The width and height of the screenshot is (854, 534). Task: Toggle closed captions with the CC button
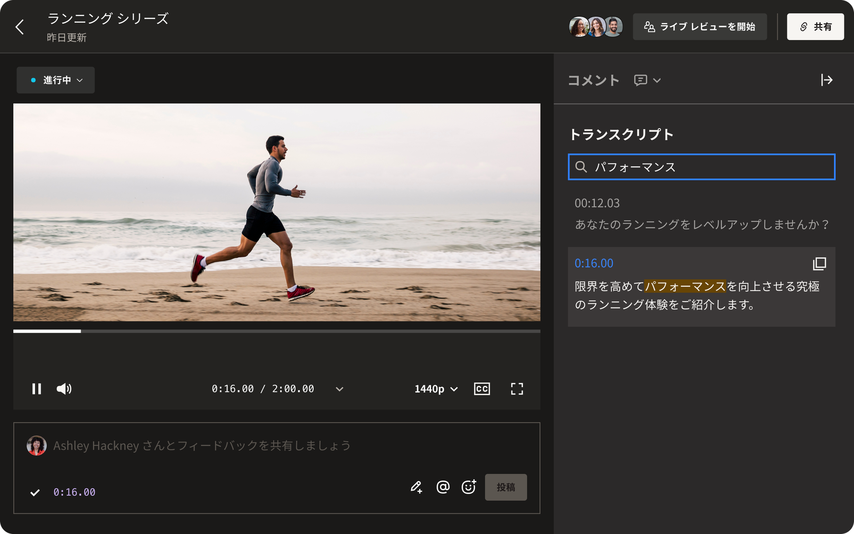pos(481,388)
